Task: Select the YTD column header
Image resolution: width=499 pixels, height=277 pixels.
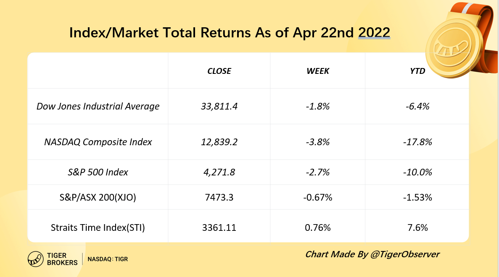Action: [417, 71]
